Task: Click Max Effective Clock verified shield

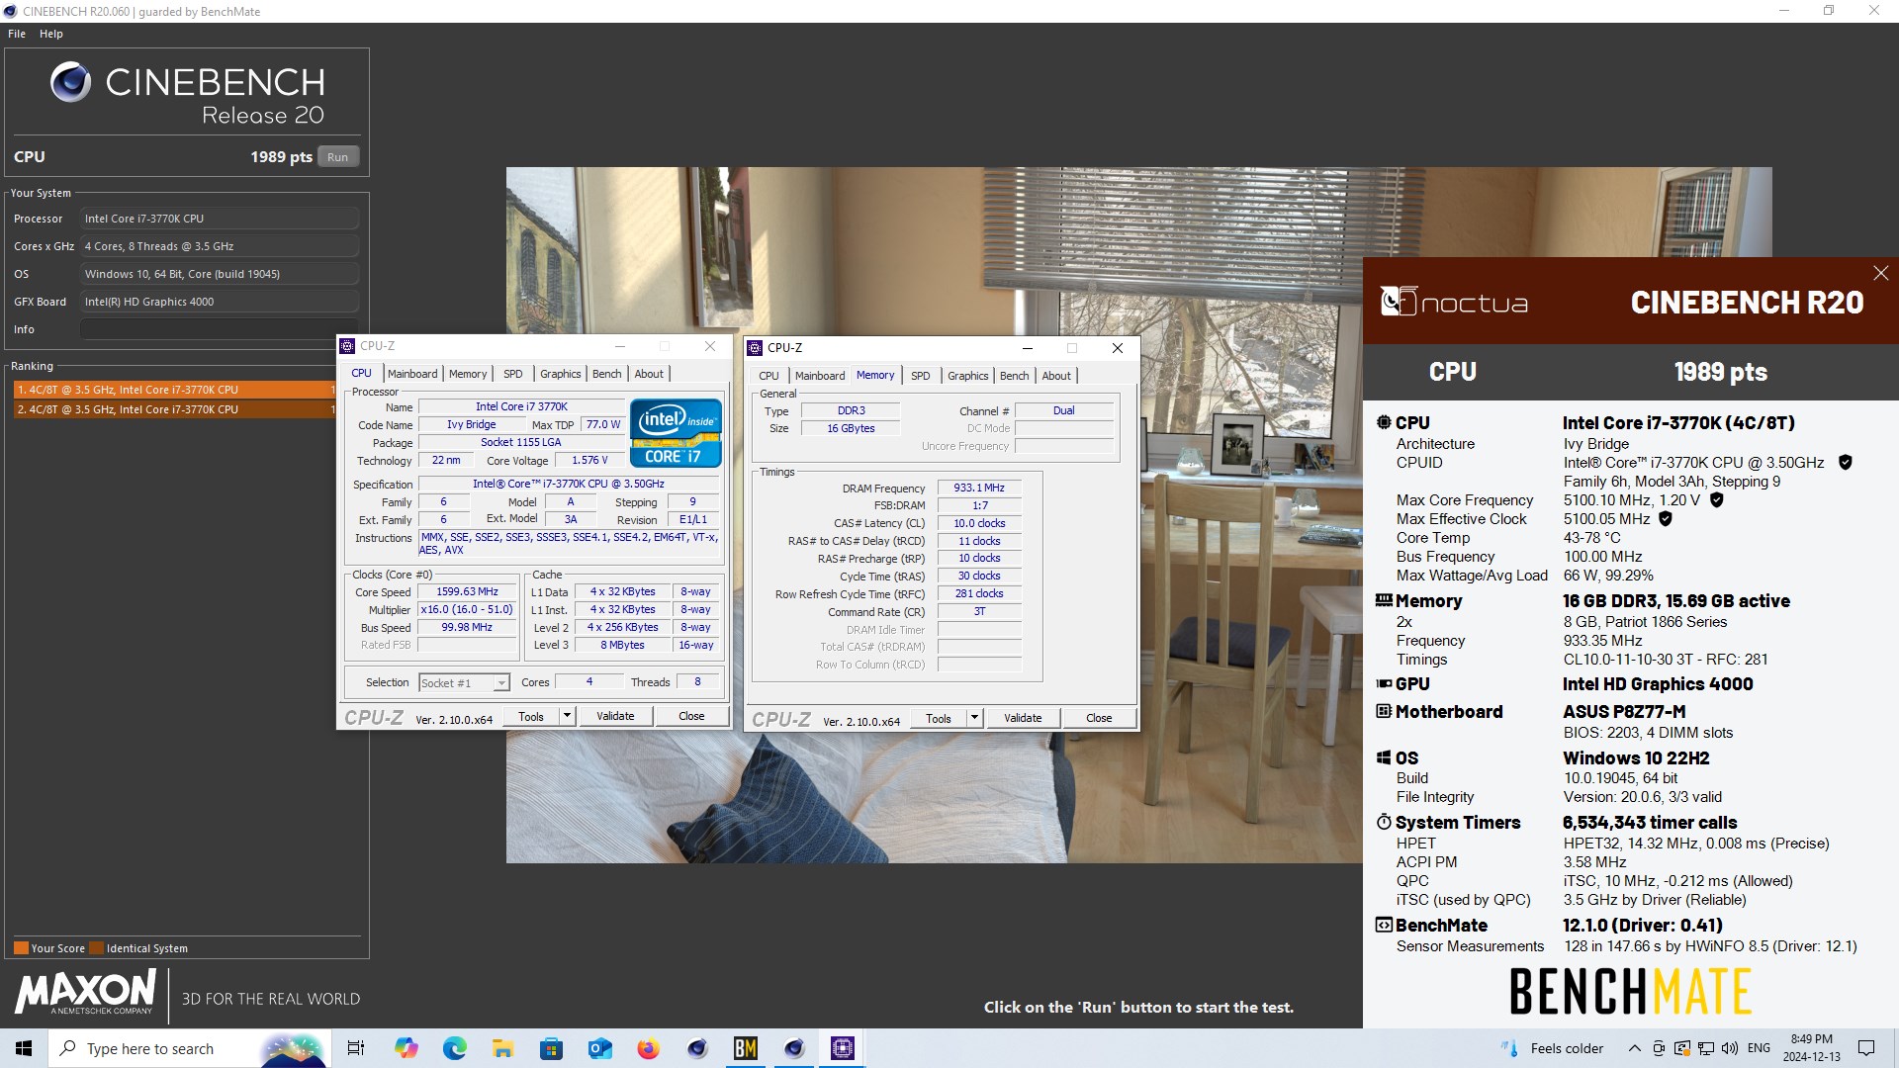Action: click(1666, 518)
